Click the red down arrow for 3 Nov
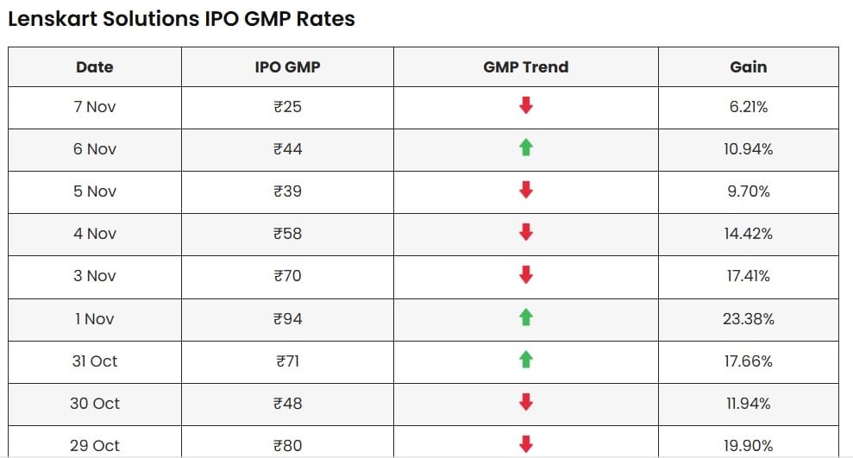The height and width of the screenshot is (458, 853). coord(526,275)
